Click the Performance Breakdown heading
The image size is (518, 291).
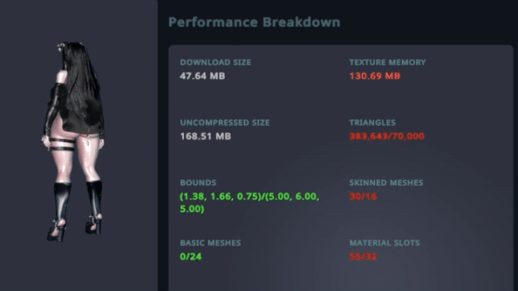(254, 22)
